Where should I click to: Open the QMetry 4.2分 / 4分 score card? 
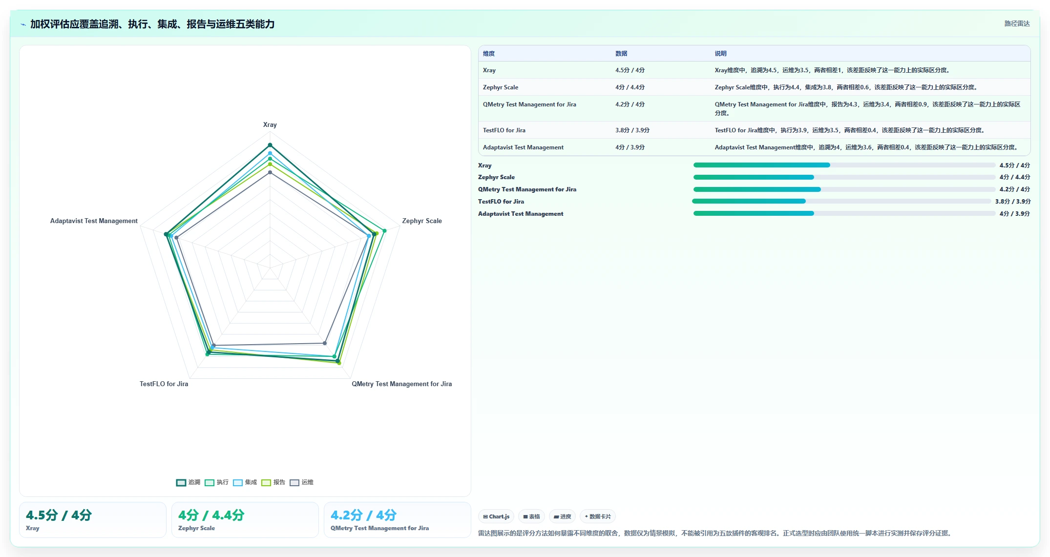pos(398,520)
